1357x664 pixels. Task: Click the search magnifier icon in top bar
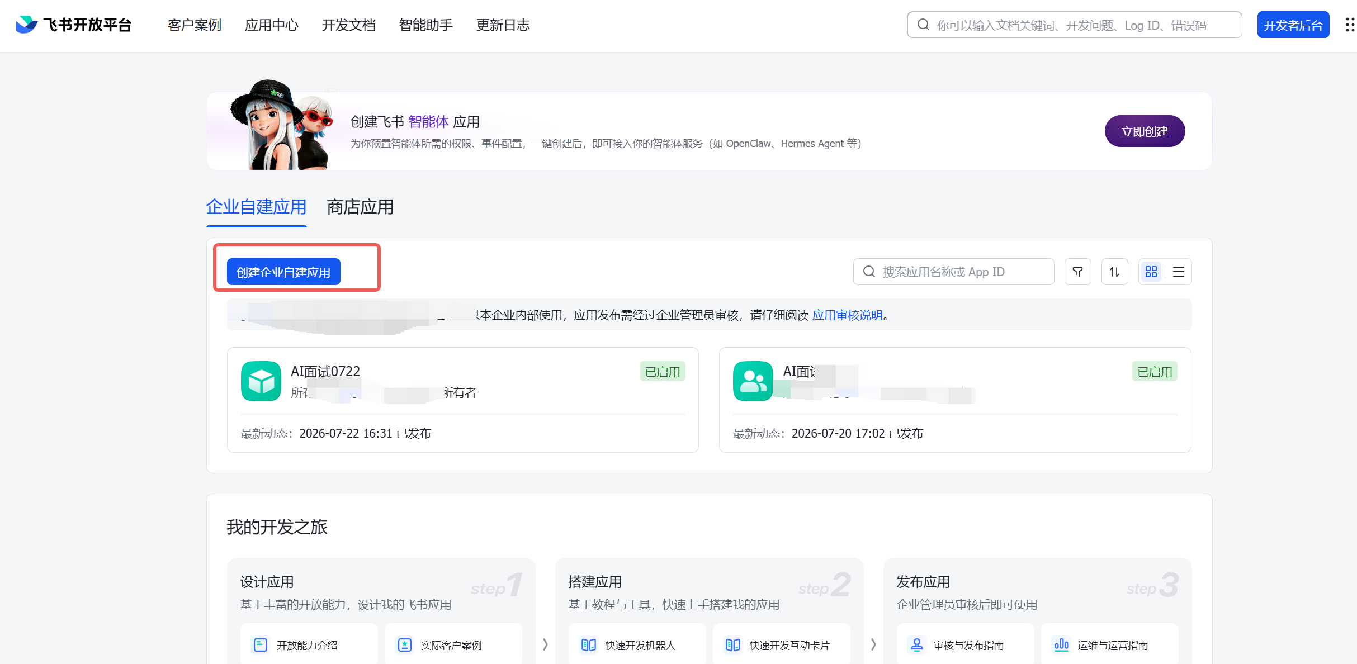923,25
